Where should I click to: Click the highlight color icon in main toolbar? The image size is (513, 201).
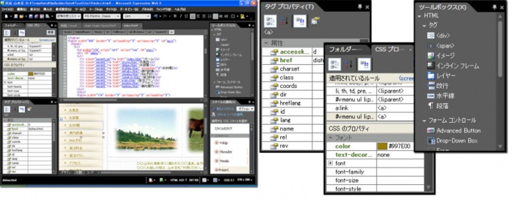click(x=242, y=16)
